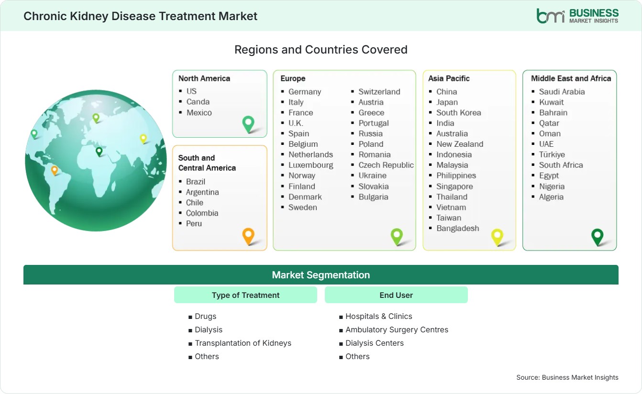Click Türkiye in the Middle East list
The height and width of the screenshot is (394, 642).
pos(552,155)
